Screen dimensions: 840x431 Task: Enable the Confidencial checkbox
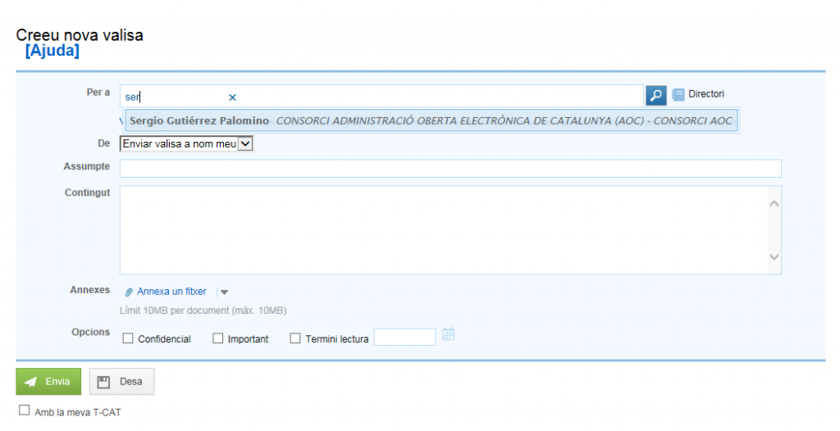point(127,338)
